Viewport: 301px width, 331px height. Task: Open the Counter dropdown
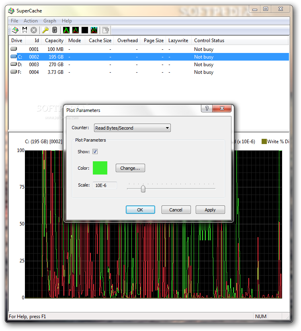point(132,128)
